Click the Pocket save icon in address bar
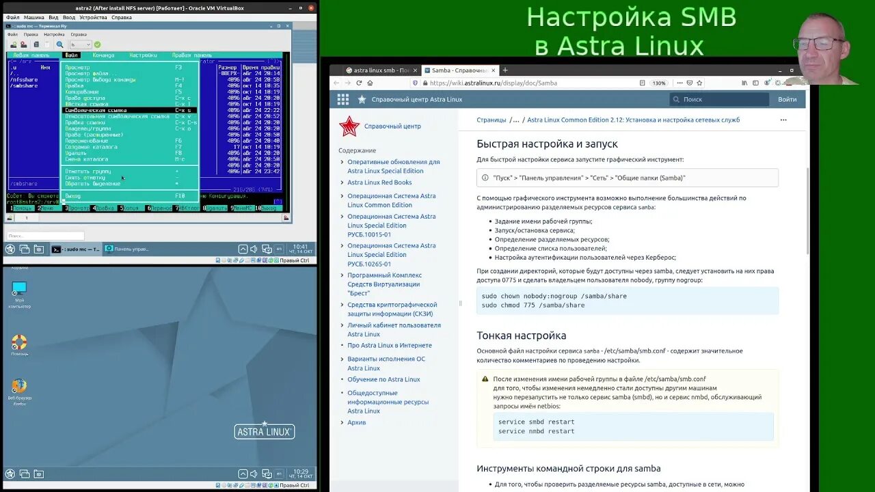Screen dimensions: 875x492 coord(689,83)
